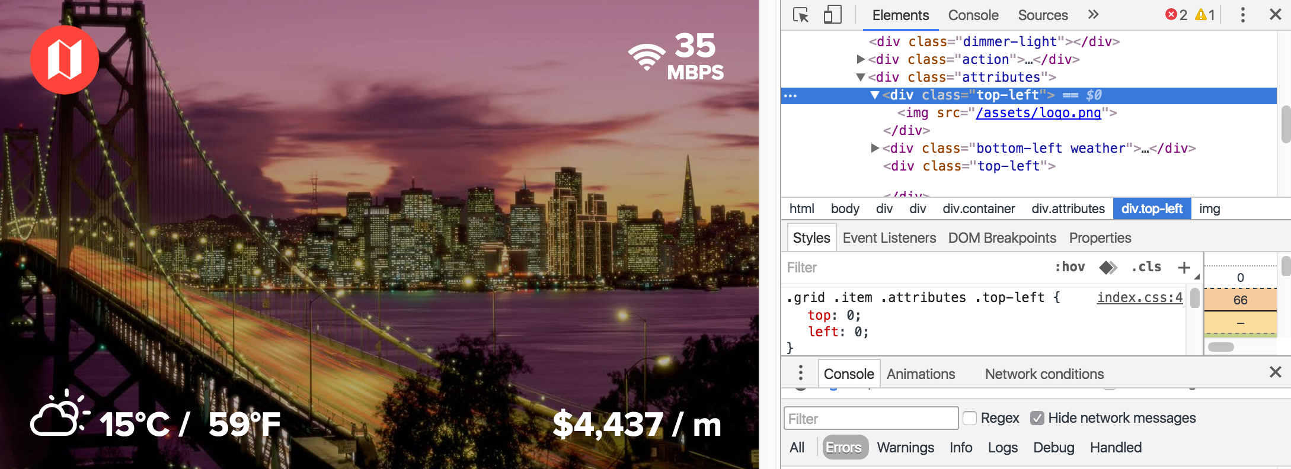Select the All log level filter
This screenshot has width=1291, height=469.
(x=797, y=448)
